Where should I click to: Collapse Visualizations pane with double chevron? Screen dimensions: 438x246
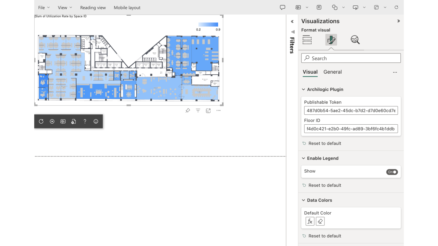[399, 21]
